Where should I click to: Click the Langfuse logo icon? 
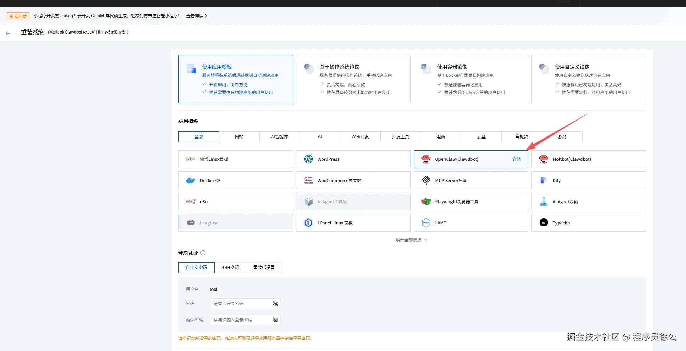click(191, 223)
